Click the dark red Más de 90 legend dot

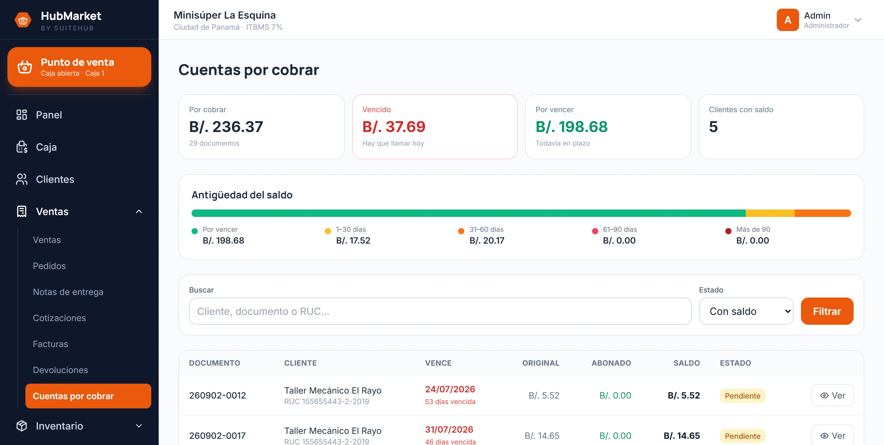coord(728,231)
